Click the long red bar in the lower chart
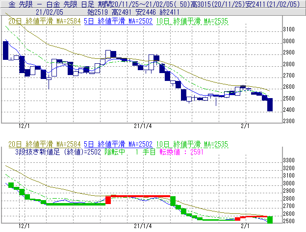Screen dimensions: 306x232 (x=140, y=196)
